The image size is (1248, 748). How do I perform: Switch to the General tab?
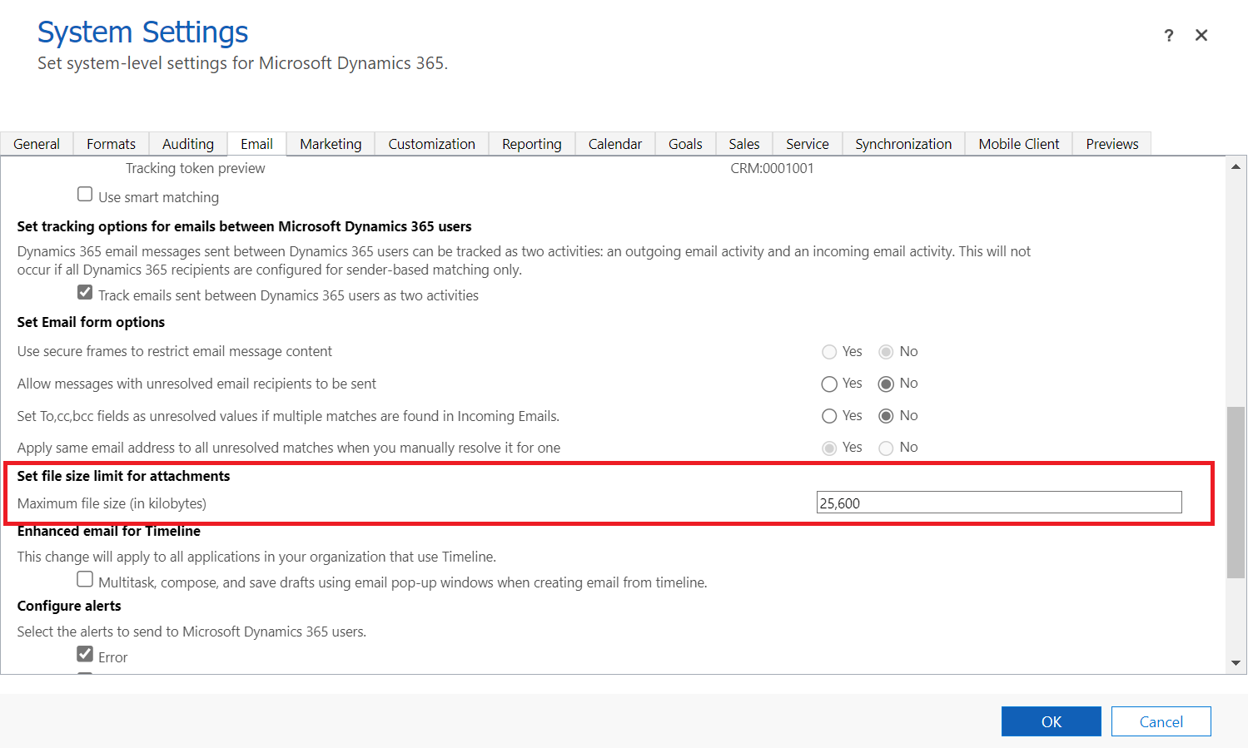tap(37, 144)
